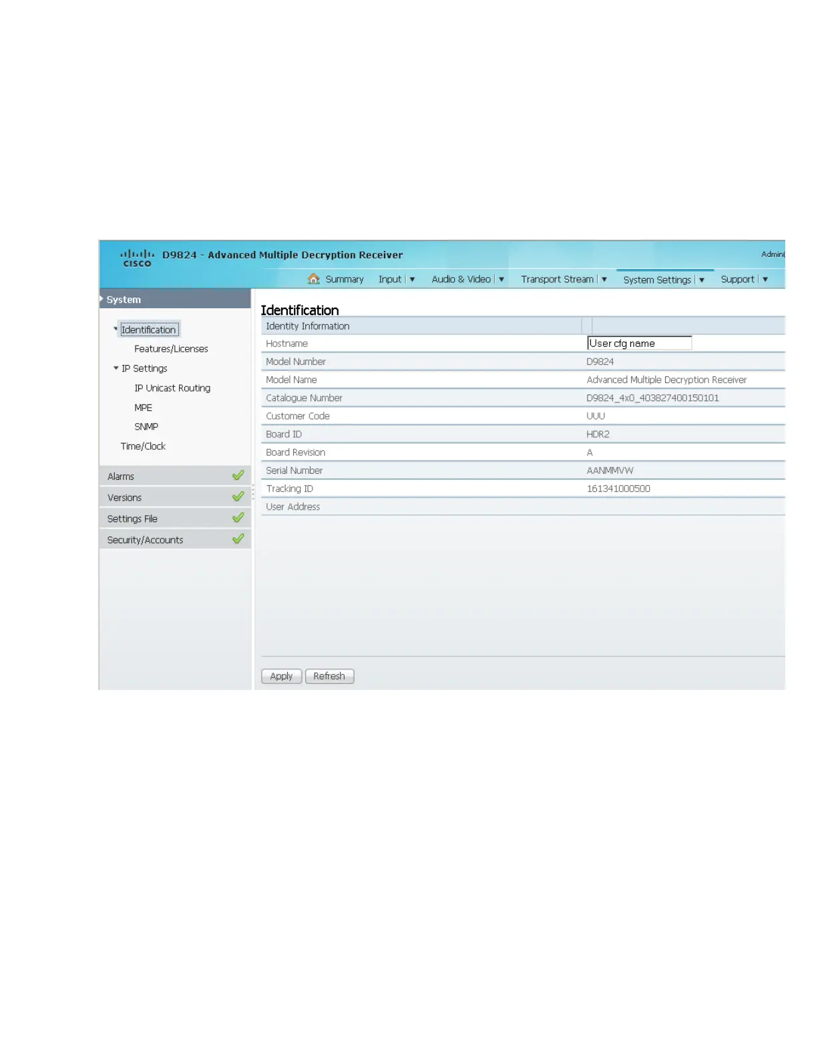
Task: Click the Advanced Multiple Decryption Receiver value
Action: click(666, 380)
